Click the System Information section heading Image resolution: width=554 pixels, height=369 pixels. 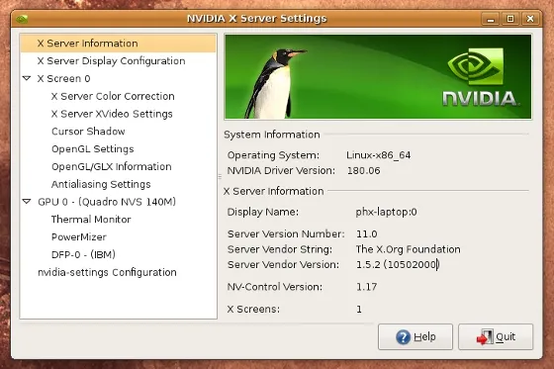click(272, 135)
